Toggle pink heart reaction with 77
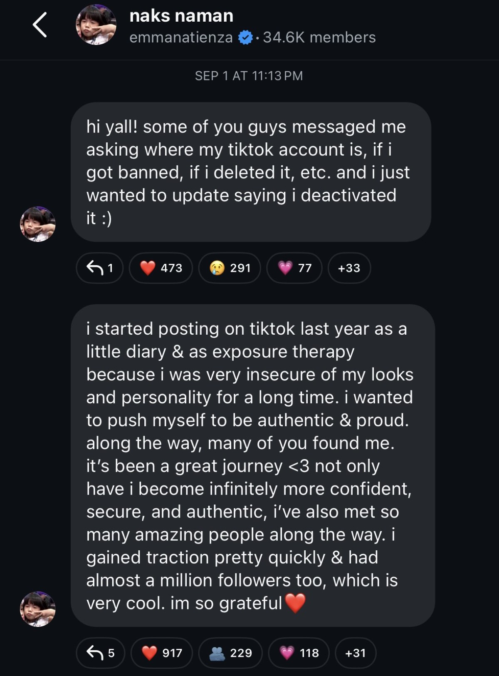 [x=294, y=268]
